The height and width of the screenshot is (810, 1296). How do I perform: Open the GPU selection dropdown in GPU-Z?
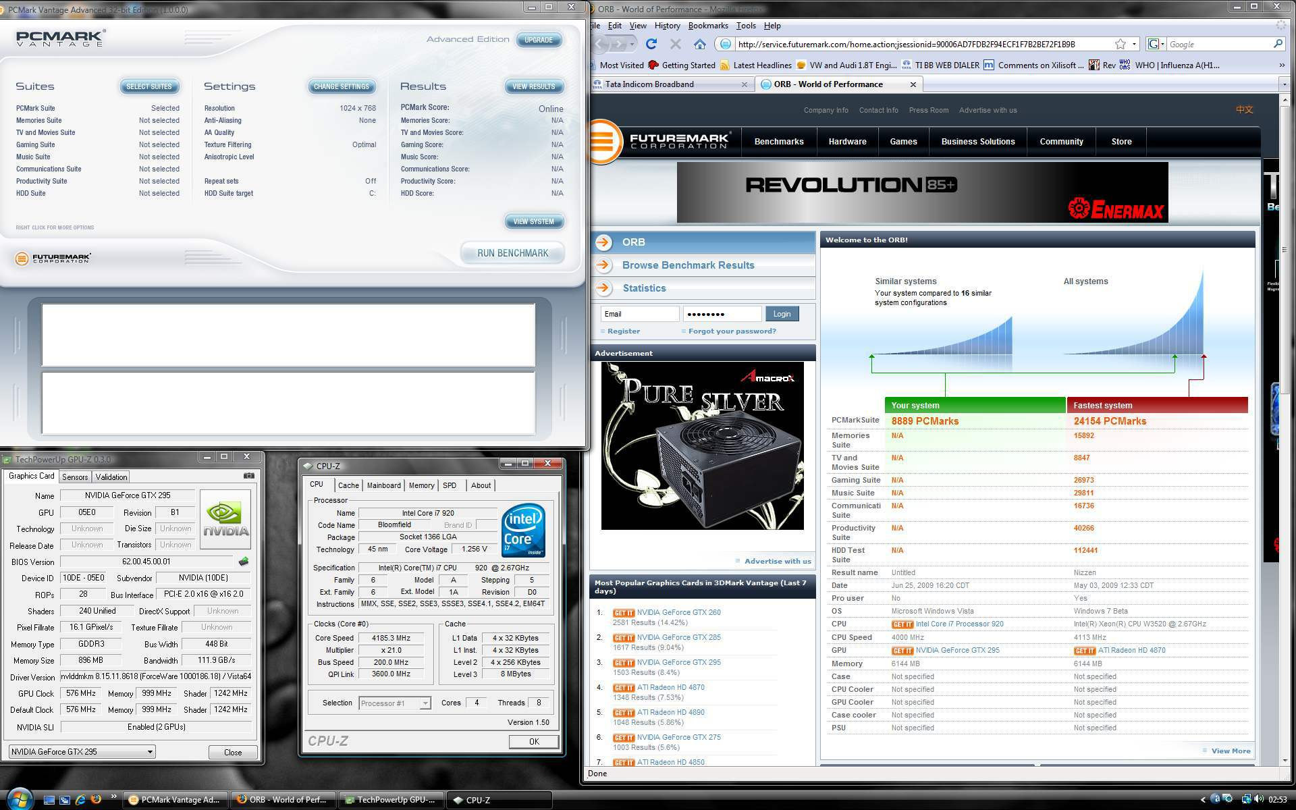coord(150,752)
